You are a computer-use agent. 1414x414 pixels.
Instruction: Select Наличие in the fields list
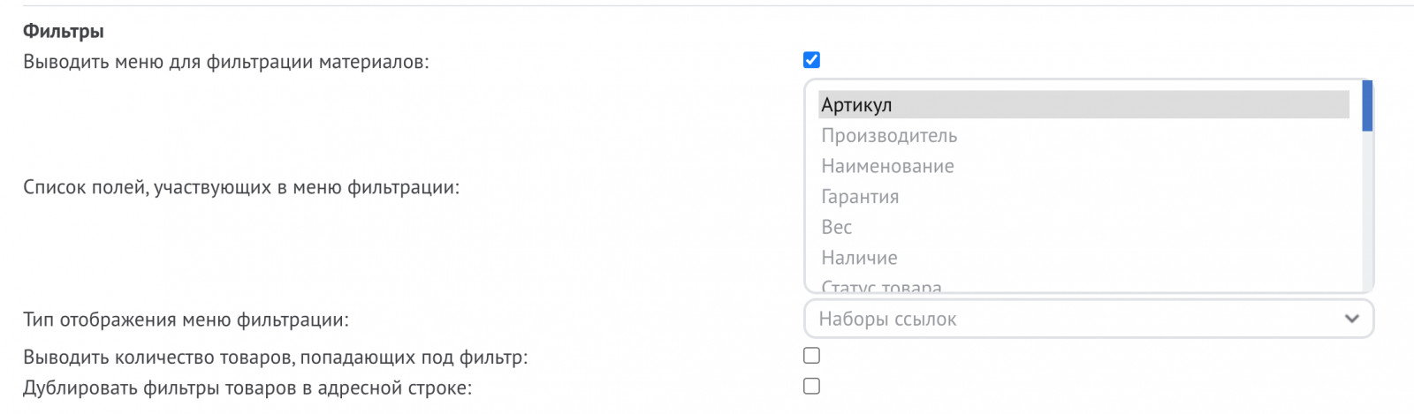1083,258
